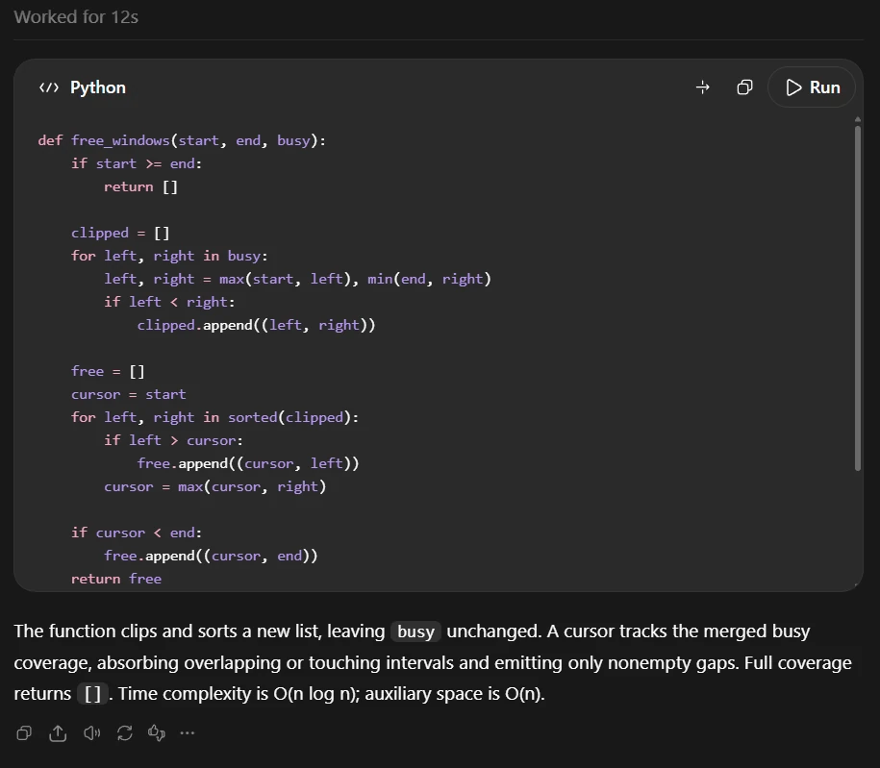The image size is (880, 768).
Task: Click the 'free.append((cursor, end))' line
Action: (x=211, y=556)
